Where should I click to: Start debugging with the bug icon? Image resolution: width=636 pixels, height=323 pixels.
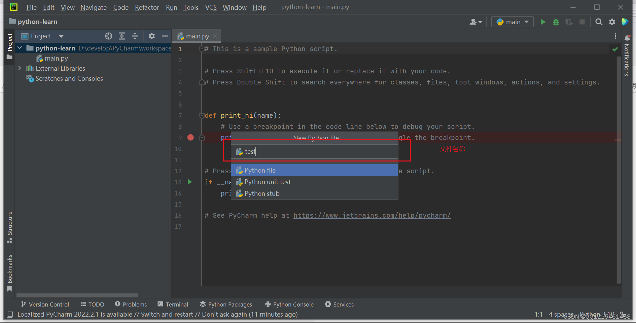pyautogui.click(x=556, y=22)
